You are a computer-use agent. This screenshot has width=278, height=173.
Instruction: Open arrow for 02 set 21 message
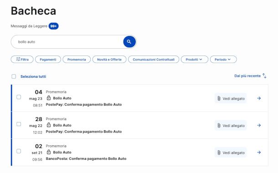point(259,152)
